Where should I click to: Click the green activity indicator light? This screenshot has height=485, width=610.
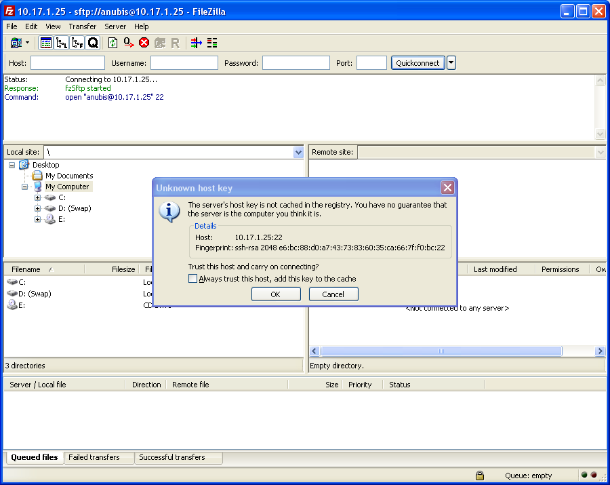pyautogui.click(x=584, y=475)
